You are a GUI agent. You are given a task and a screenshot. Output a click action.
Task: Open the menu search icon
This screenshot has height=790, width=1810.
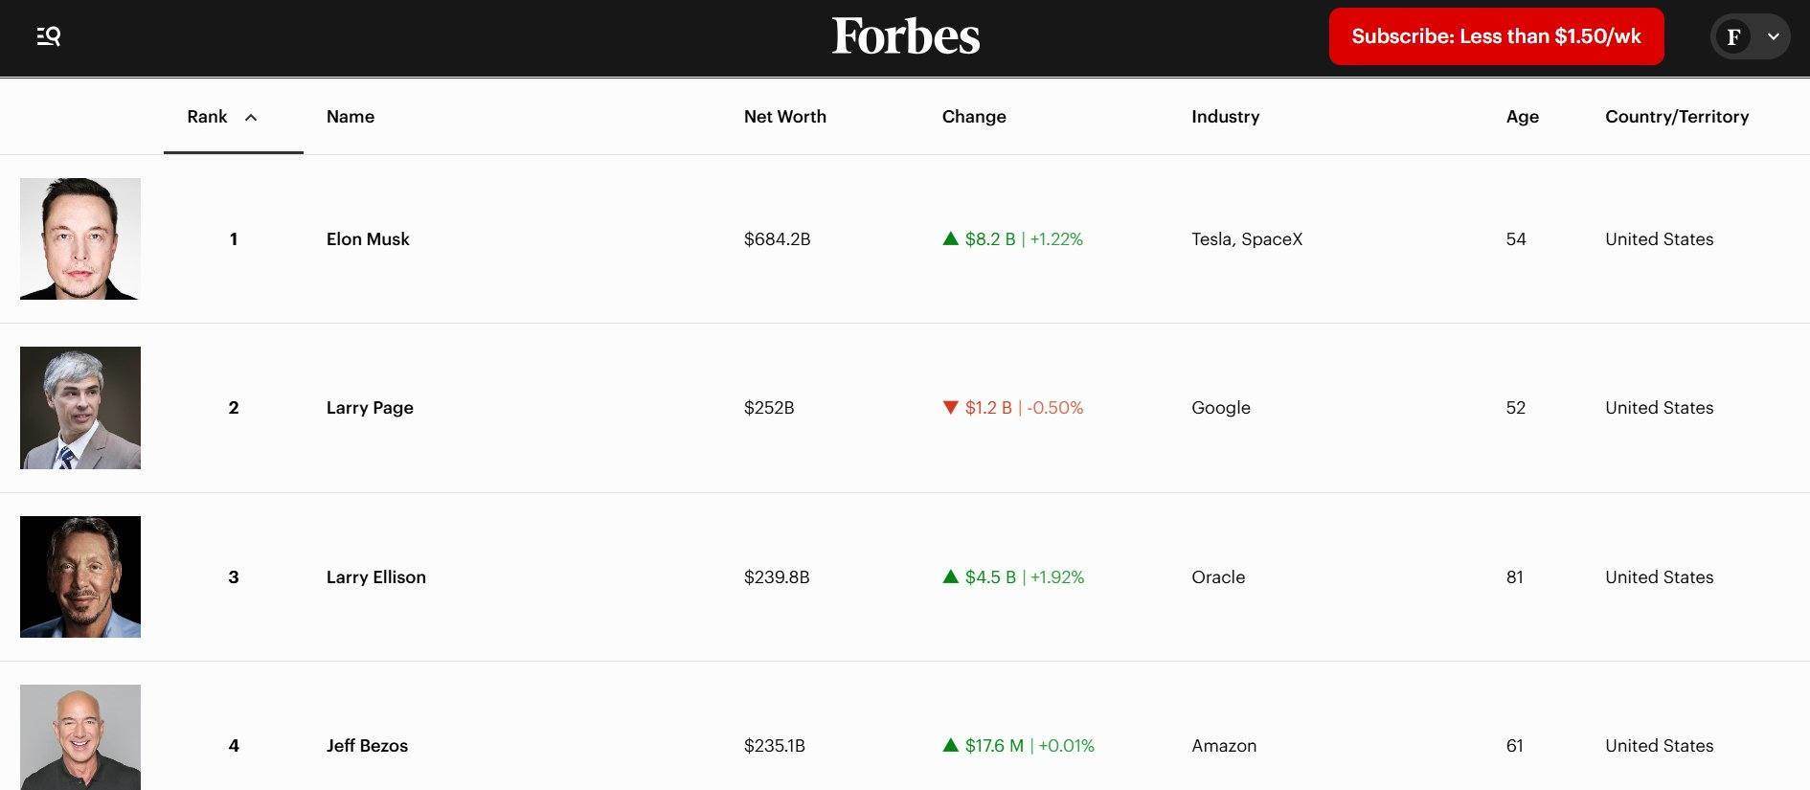coord(49,36)
